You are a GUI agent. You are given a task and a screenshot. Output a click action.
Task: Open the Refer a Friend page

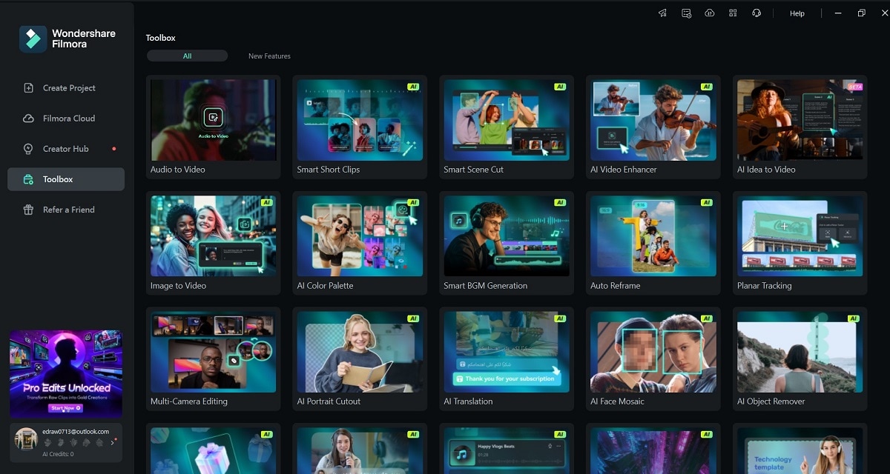coord(66,210)
